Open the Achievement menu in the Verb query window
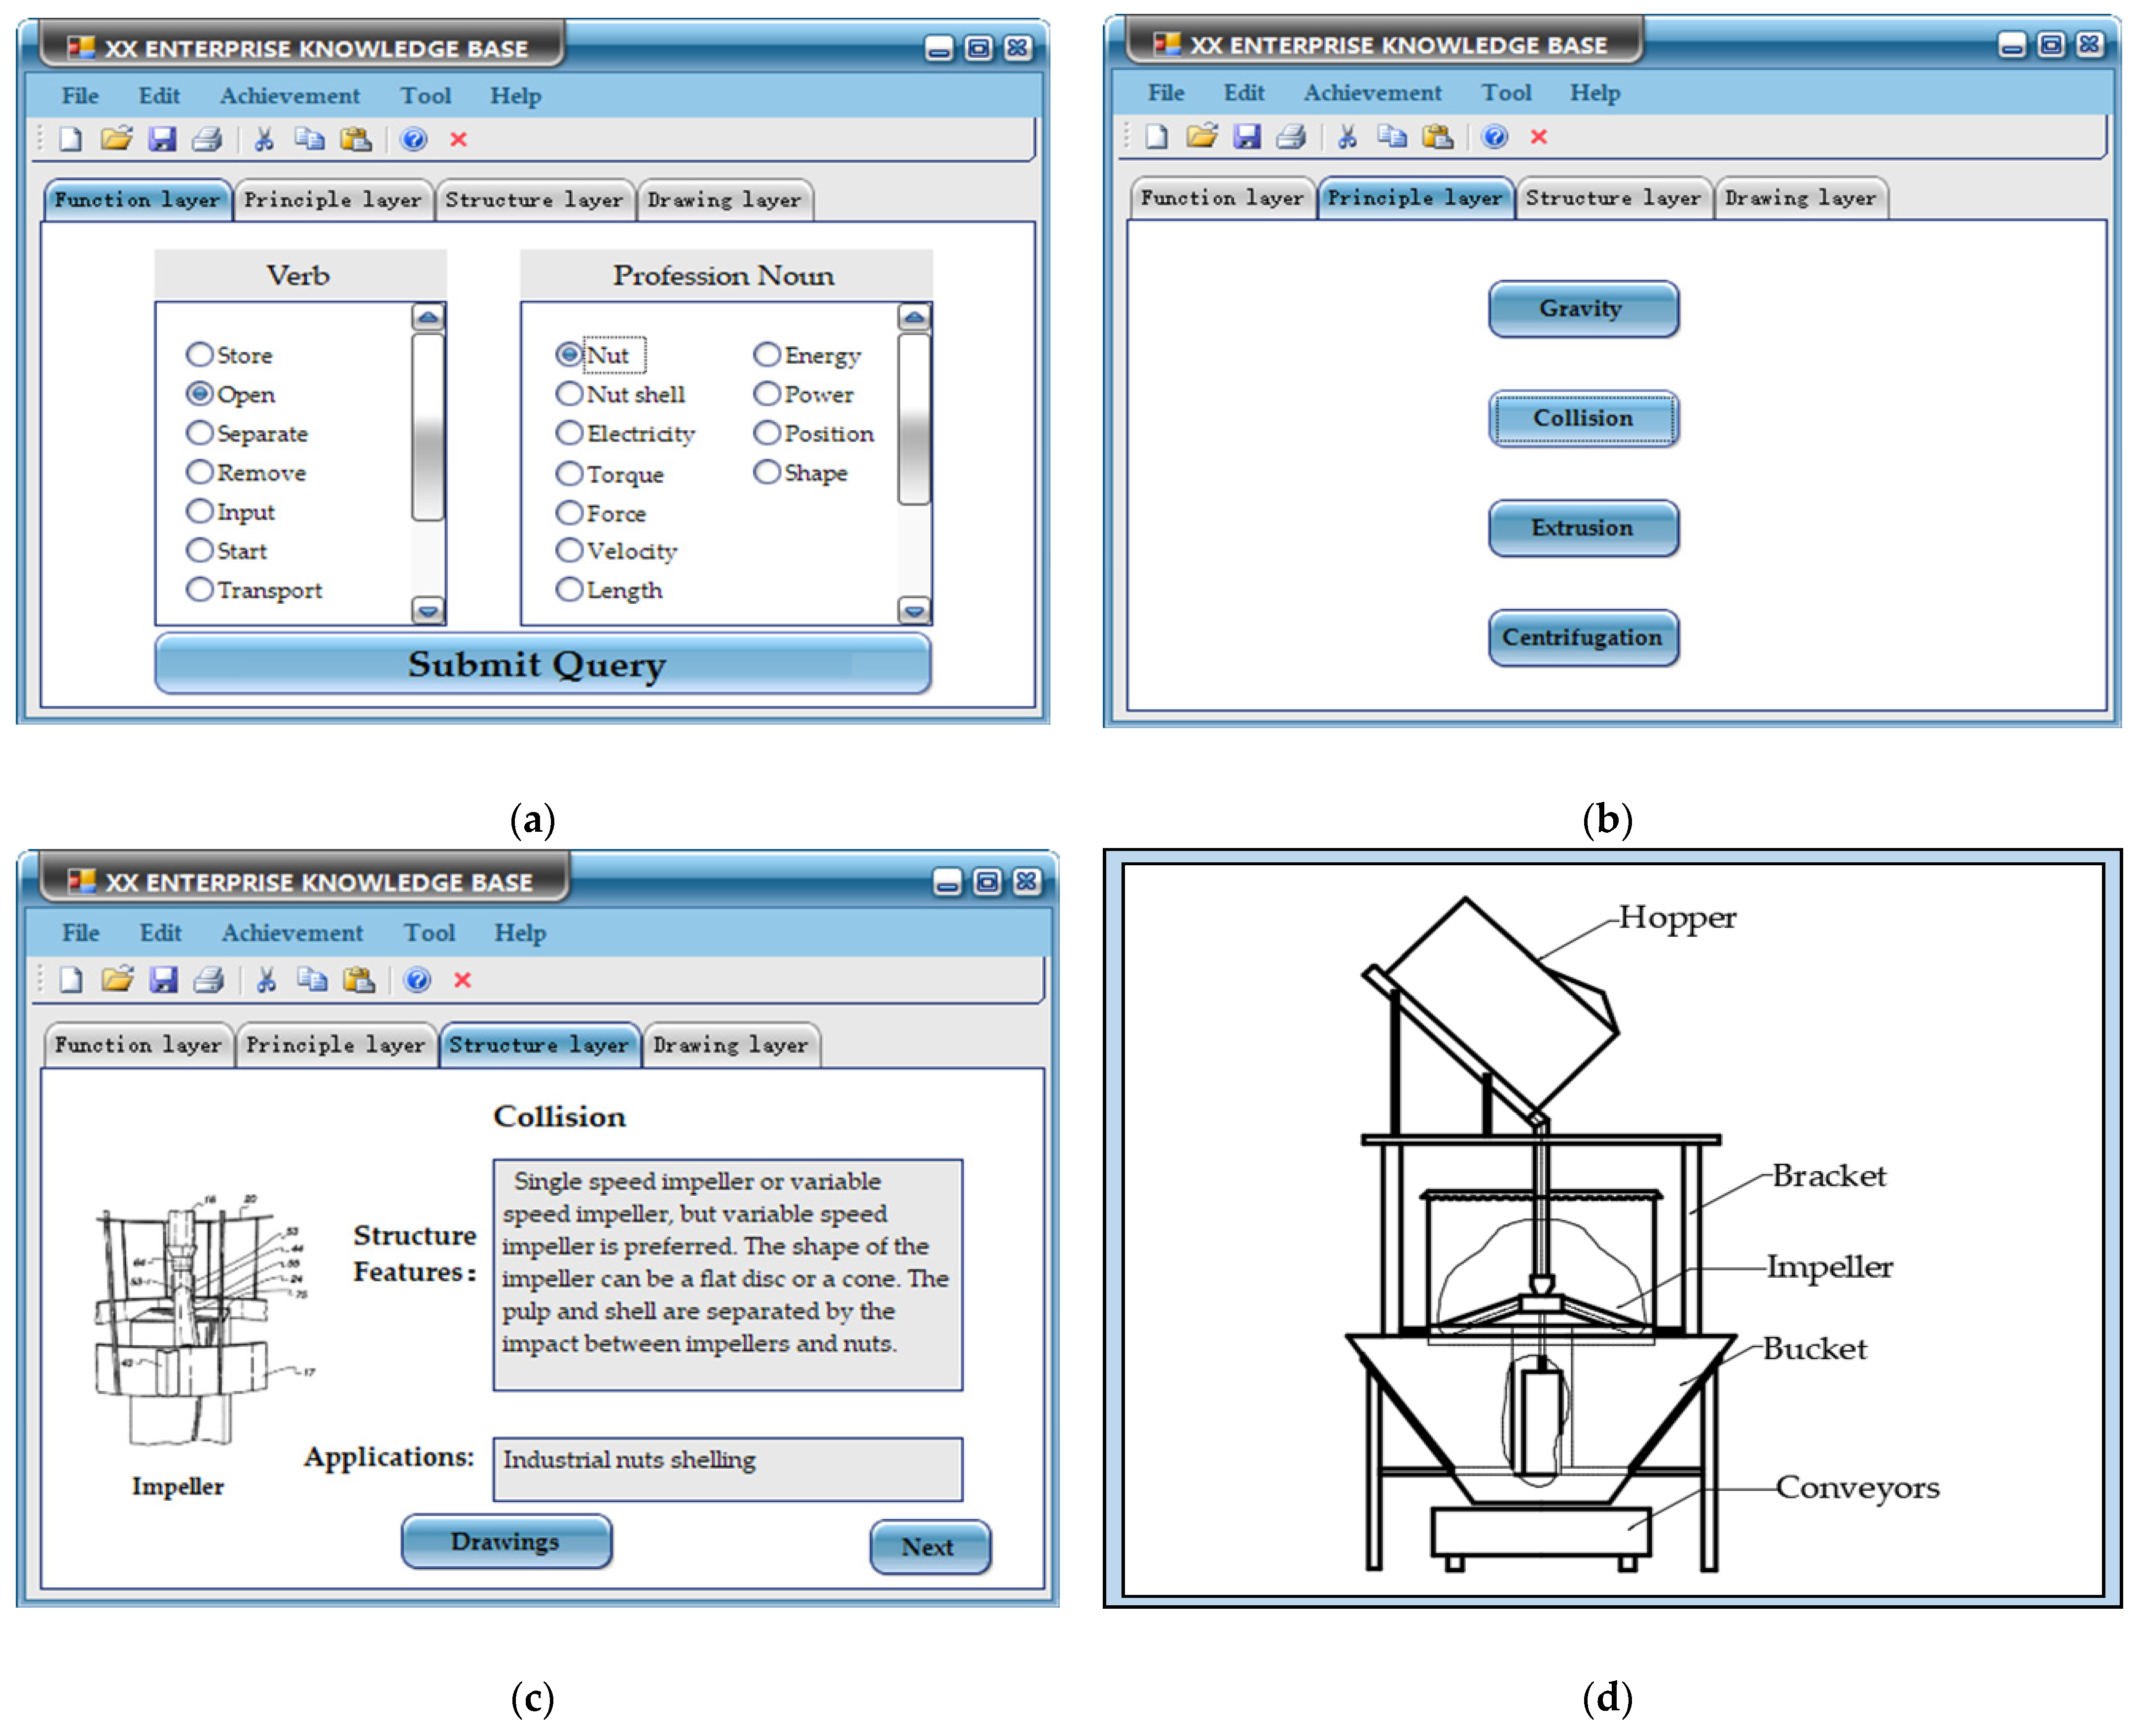 click(290, 96)
